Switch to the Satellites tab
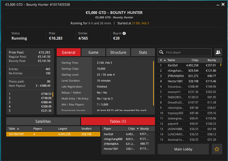 (x=43, y=121)
